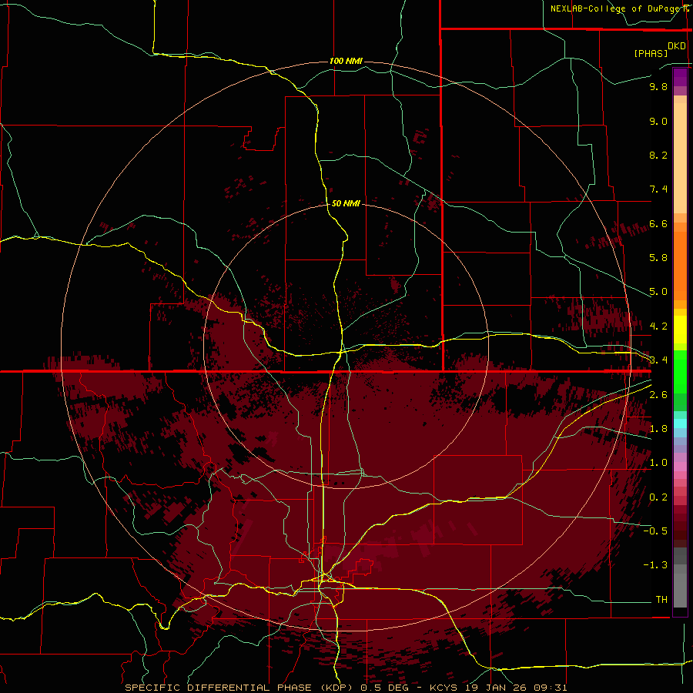Click the -0.5 value on the color scale
This screenshot has height=693, width=693.
pyautogui.click(x=655, y=531)
